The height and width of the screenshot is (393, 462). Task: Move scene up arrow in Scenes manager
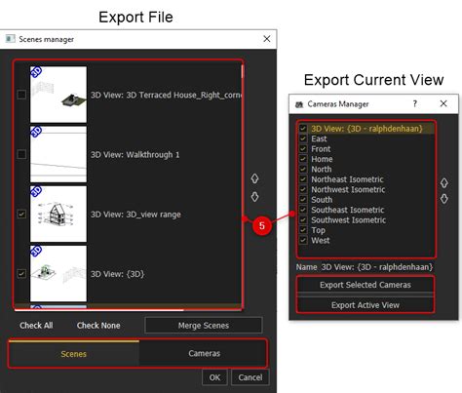click(254, 178)
